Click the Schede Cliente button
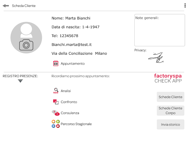This screenshot has width=188, height=141. pyautogui.click(x=170, y=97)
